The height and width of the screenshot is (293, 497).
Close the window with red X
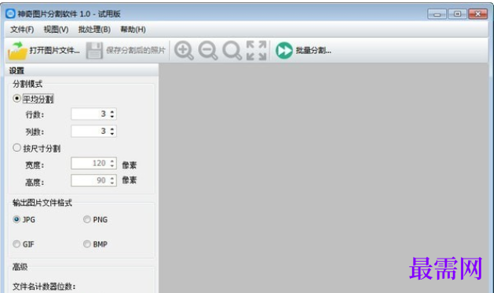click(477, 14)
